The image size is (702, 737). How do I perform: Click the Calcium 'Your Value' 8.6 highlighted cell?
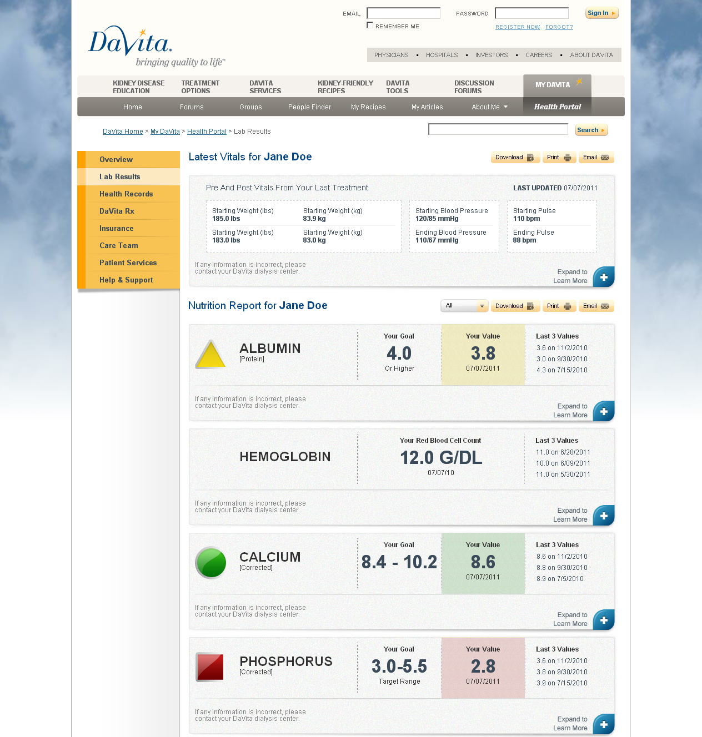(483, 564)
